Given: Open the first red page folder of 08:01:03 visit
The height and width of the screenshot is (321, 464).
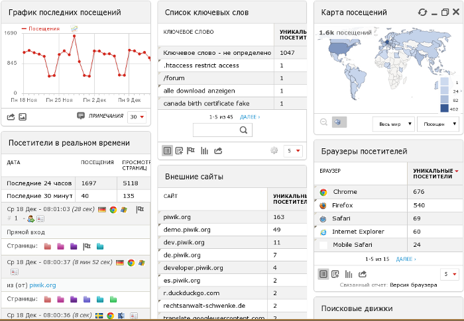Looking at the screenshot, I should coord(47,246).
